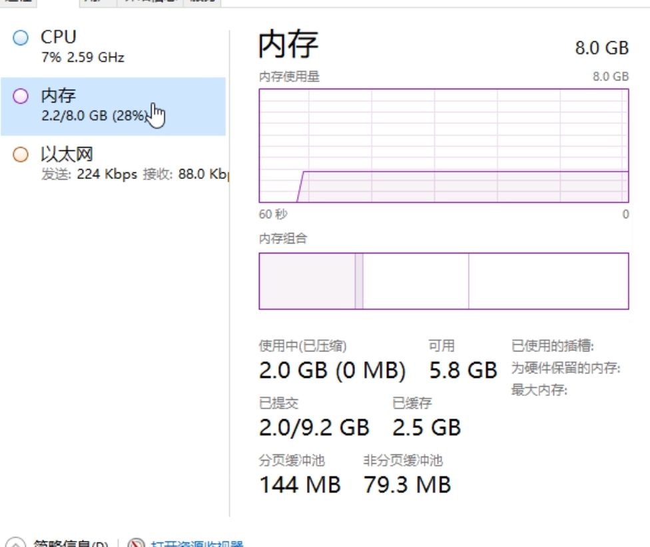Click the free segment of 内存组合 bar
Image resolution: width=650 pixels, height=547 pixels.
[x=548, y=281]
